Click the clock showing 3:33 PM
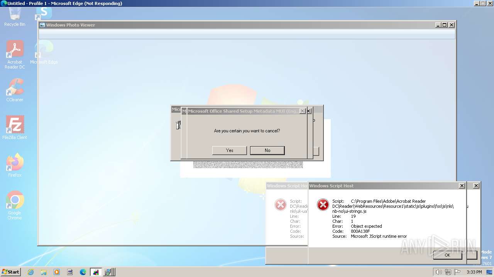This screenshot has width=494, height=277. click(474, 272)
